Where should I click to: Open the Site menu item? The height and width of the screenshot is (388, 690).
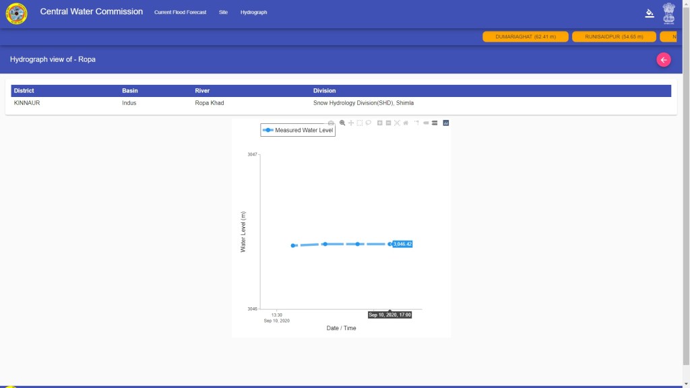[223, 12]
